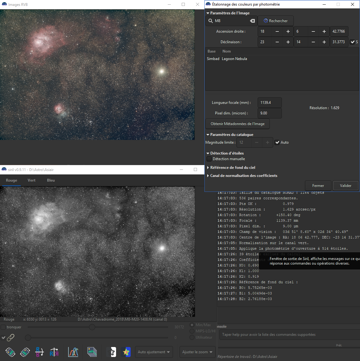Click the image sequence stack icon
This screenshot has width=360, height=361.
[x=92, y=352]
